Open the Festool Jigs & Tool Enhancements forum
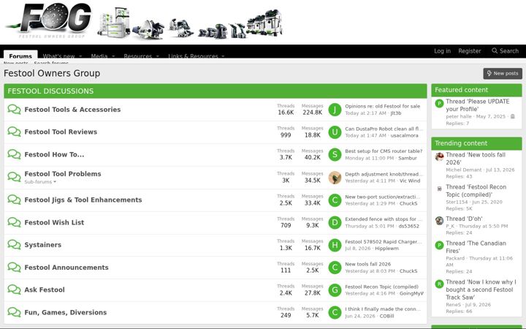 pyautogui.click(x=83, y=200)
